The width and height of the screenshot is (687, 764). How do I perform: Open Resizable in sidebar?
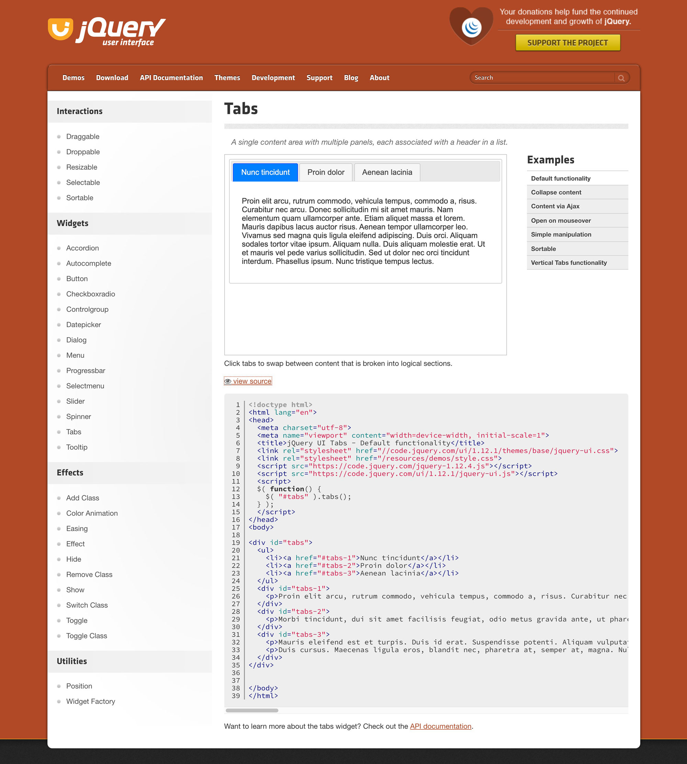81,167
